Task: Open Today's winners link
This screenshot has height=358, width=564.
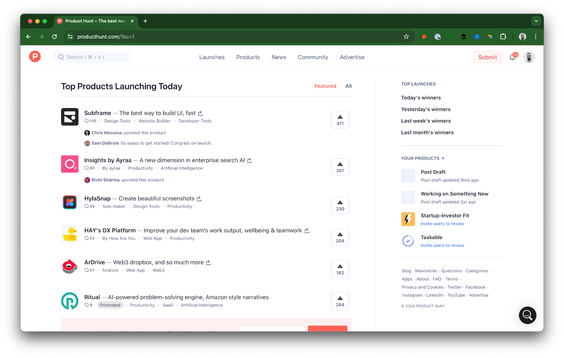Action: click(421, 98)
